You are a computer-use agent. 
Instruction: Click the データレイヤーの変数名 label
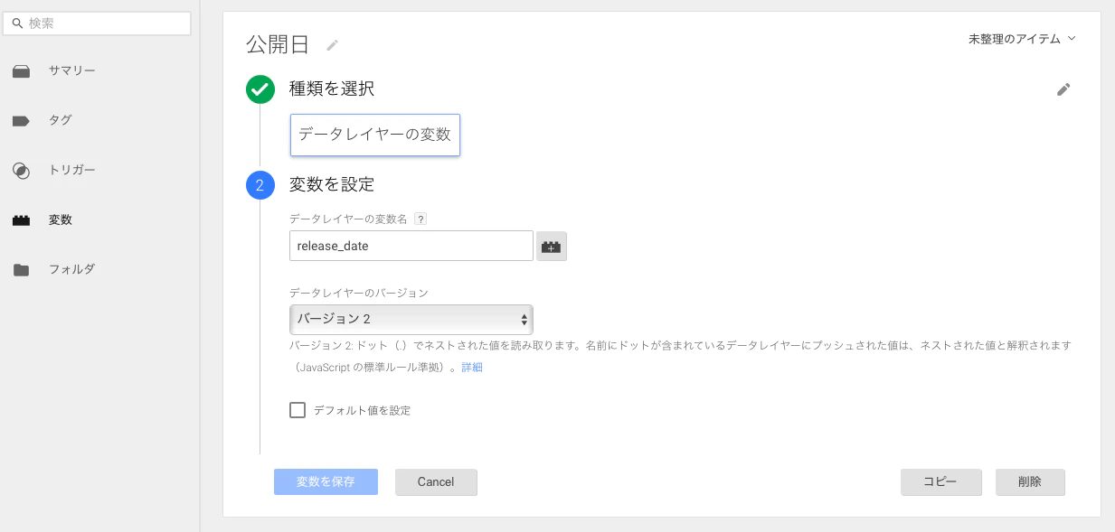349,219
